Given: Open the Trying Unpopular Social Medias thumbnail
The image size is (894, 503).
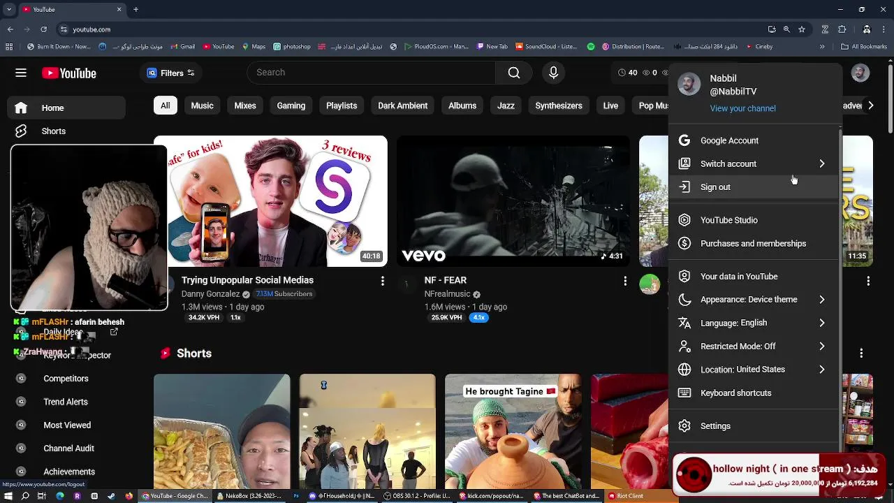Looking at the screenshot, I should [270, 201].
